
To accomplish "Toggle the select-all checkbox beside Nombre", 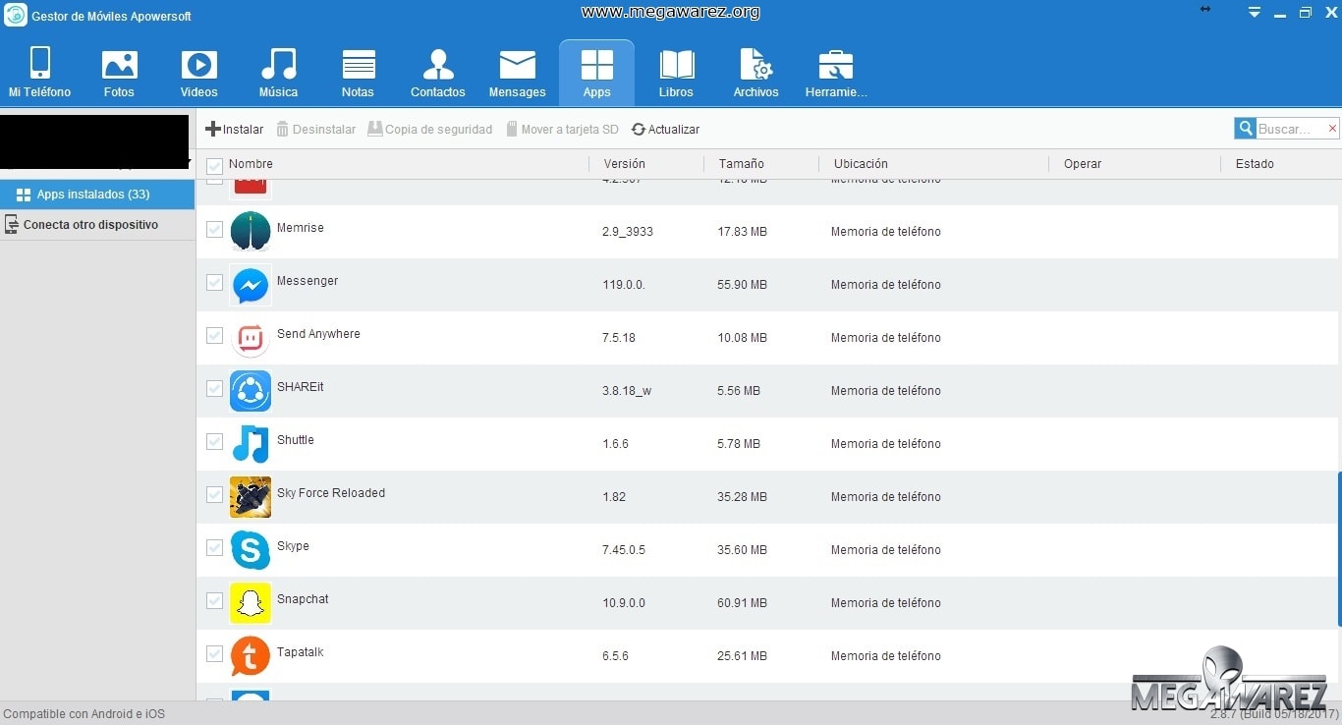I will pos(214,165).
